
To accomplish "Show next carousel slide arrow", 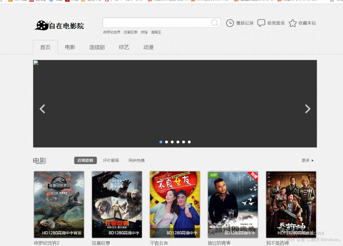I will 308,109.
